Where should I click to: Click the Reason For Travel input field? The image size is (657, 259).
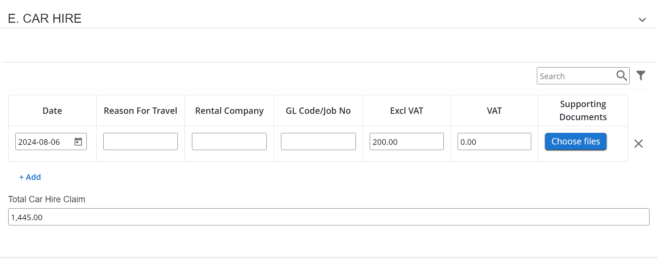140,142
